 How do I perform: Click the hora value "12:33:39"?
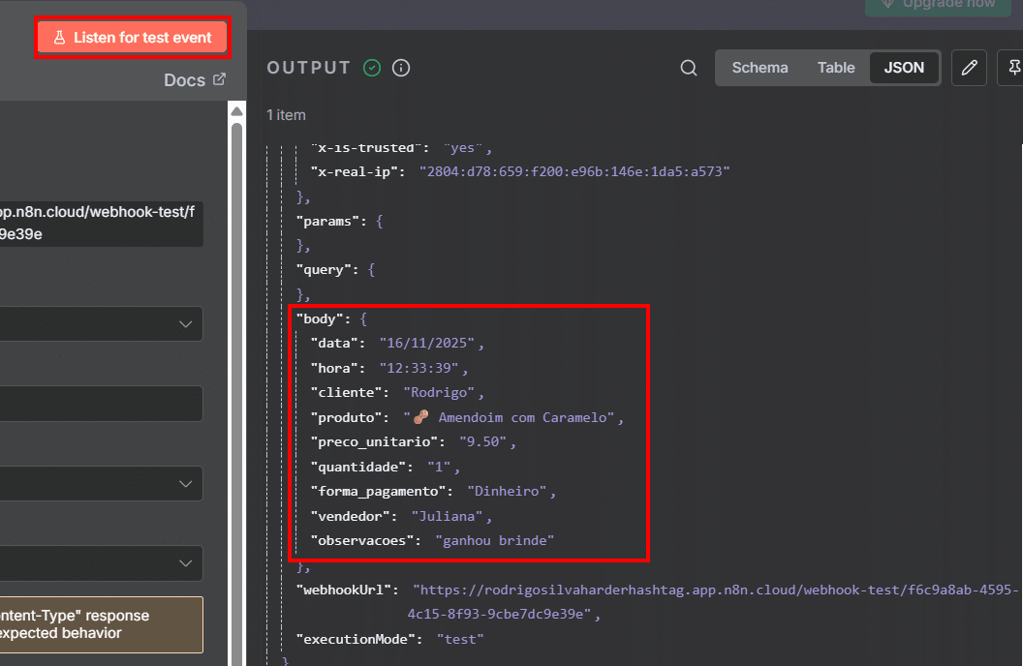[420, 368]
